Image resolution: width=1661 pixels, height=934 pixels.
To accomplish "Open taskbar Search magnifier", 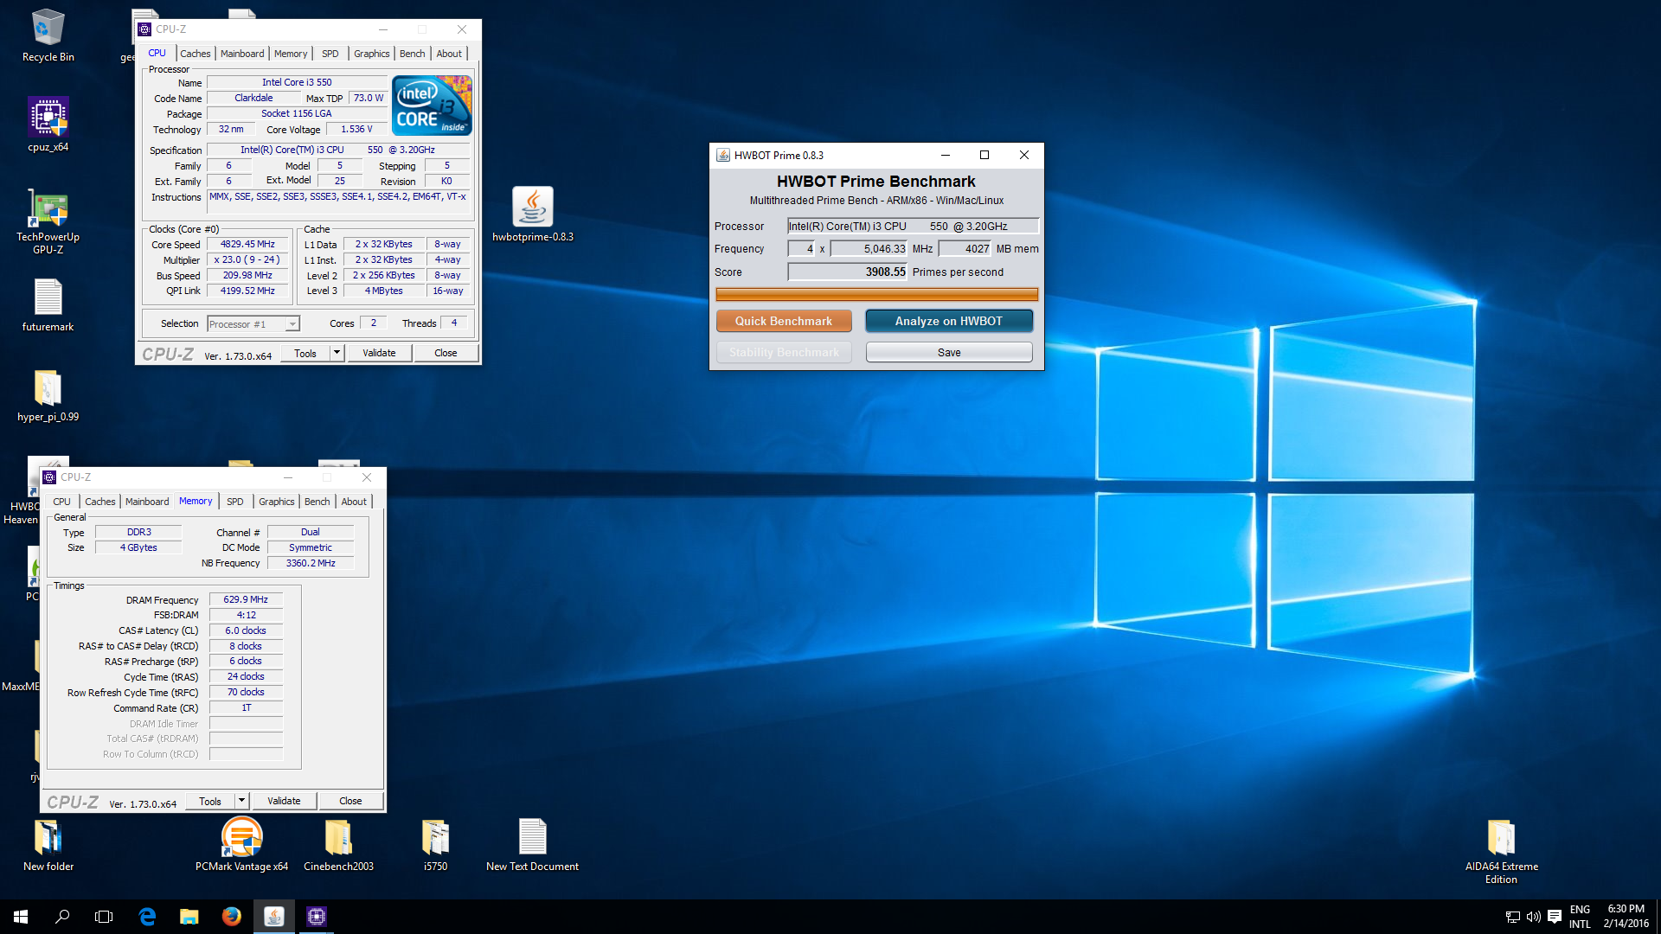I will point(62,917).
